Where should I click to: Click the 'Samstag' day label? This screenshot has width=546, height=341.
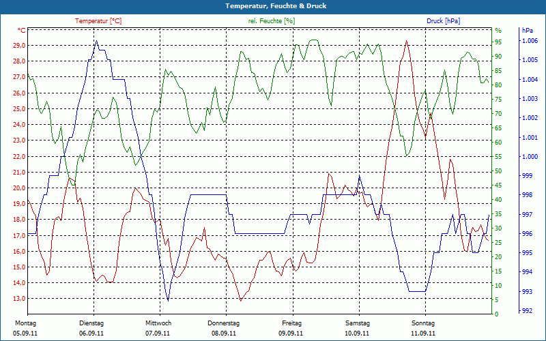click(357, 323)
